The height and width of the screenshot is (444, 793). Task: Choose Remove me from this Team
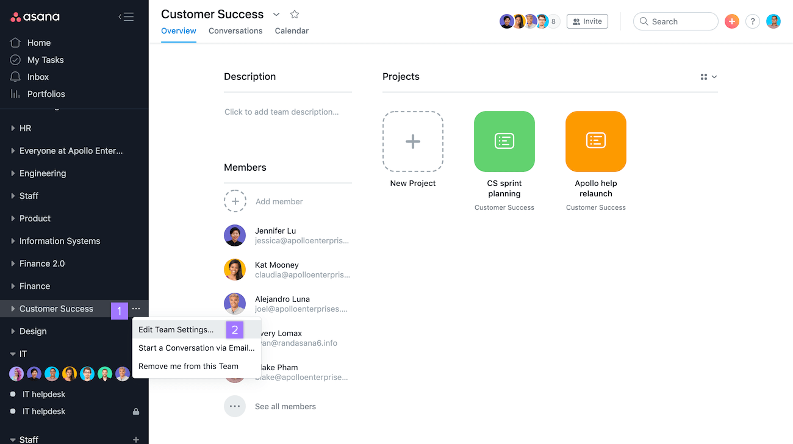pos(188,366)
